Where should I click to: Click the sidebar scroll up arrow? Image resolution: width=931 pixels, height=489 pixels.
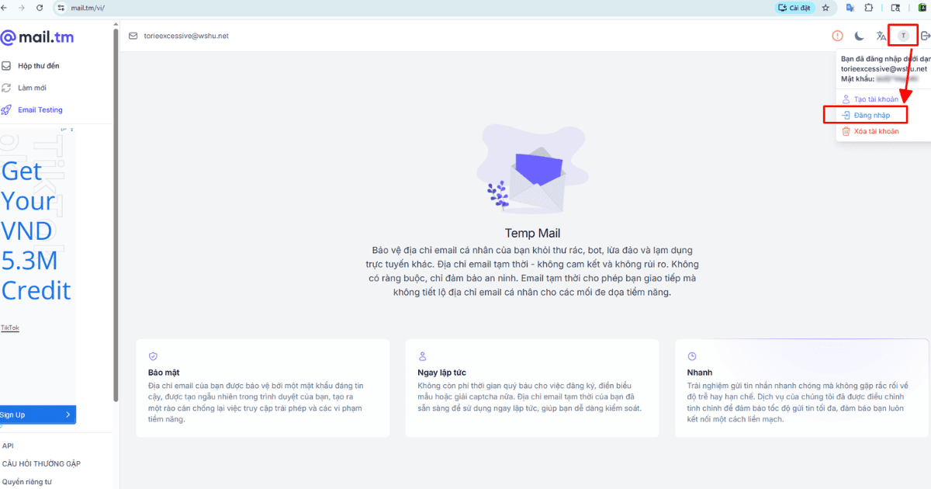point(116,24)
